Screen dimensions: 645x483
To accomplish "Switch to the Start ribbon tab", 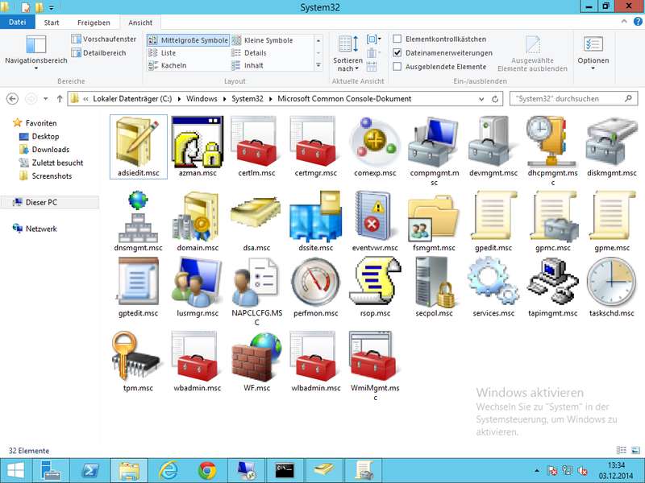I will (52, 23).
